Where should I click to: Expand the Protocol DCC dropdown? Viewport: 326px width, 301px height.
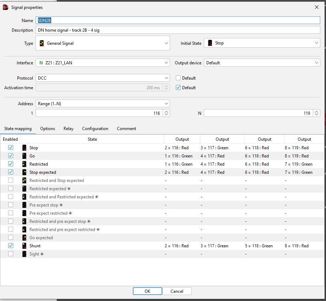(103, 78)
